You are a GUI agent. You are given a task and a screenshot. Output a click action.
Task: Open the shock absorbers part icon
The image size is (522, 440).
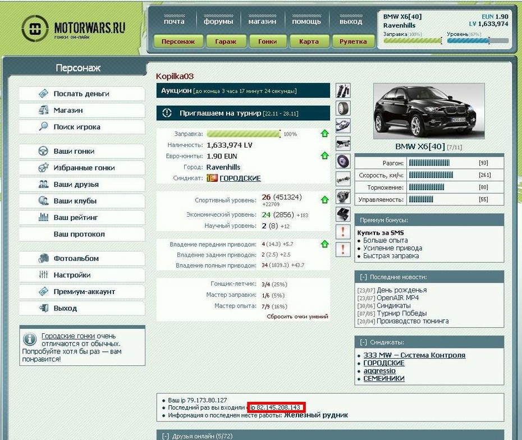[343, 90]
